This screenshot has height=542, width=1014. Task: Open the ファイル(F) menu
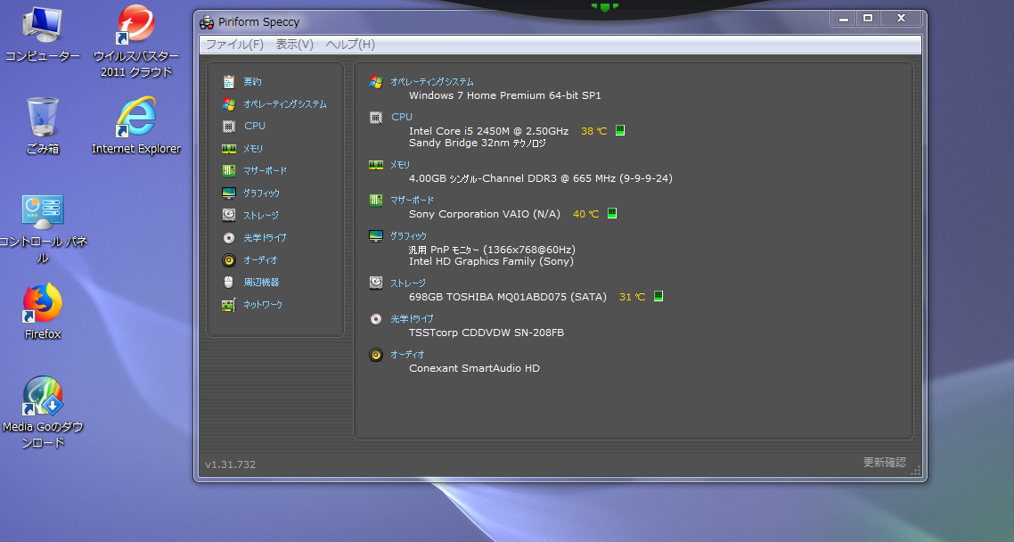[x=234, y=44]
